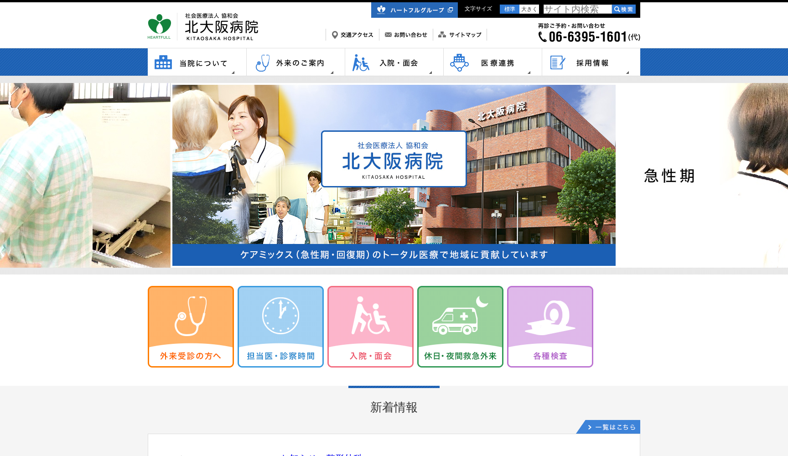Click the envelope icon beside お問い合わせ
788x456 pixels.
coord(388,34)
